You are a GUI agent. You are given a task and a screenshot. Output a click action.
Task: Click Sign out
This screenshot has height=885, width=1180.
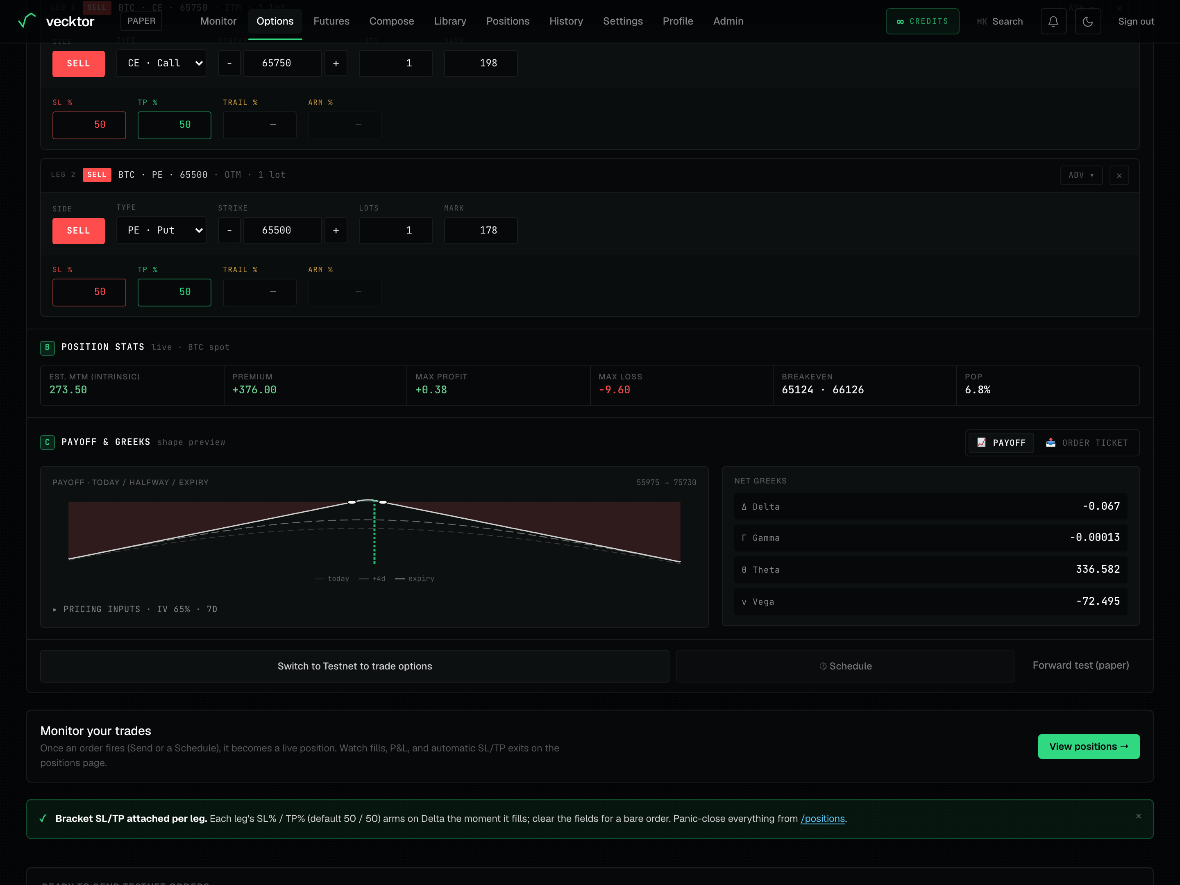[x=1136, y=21]
